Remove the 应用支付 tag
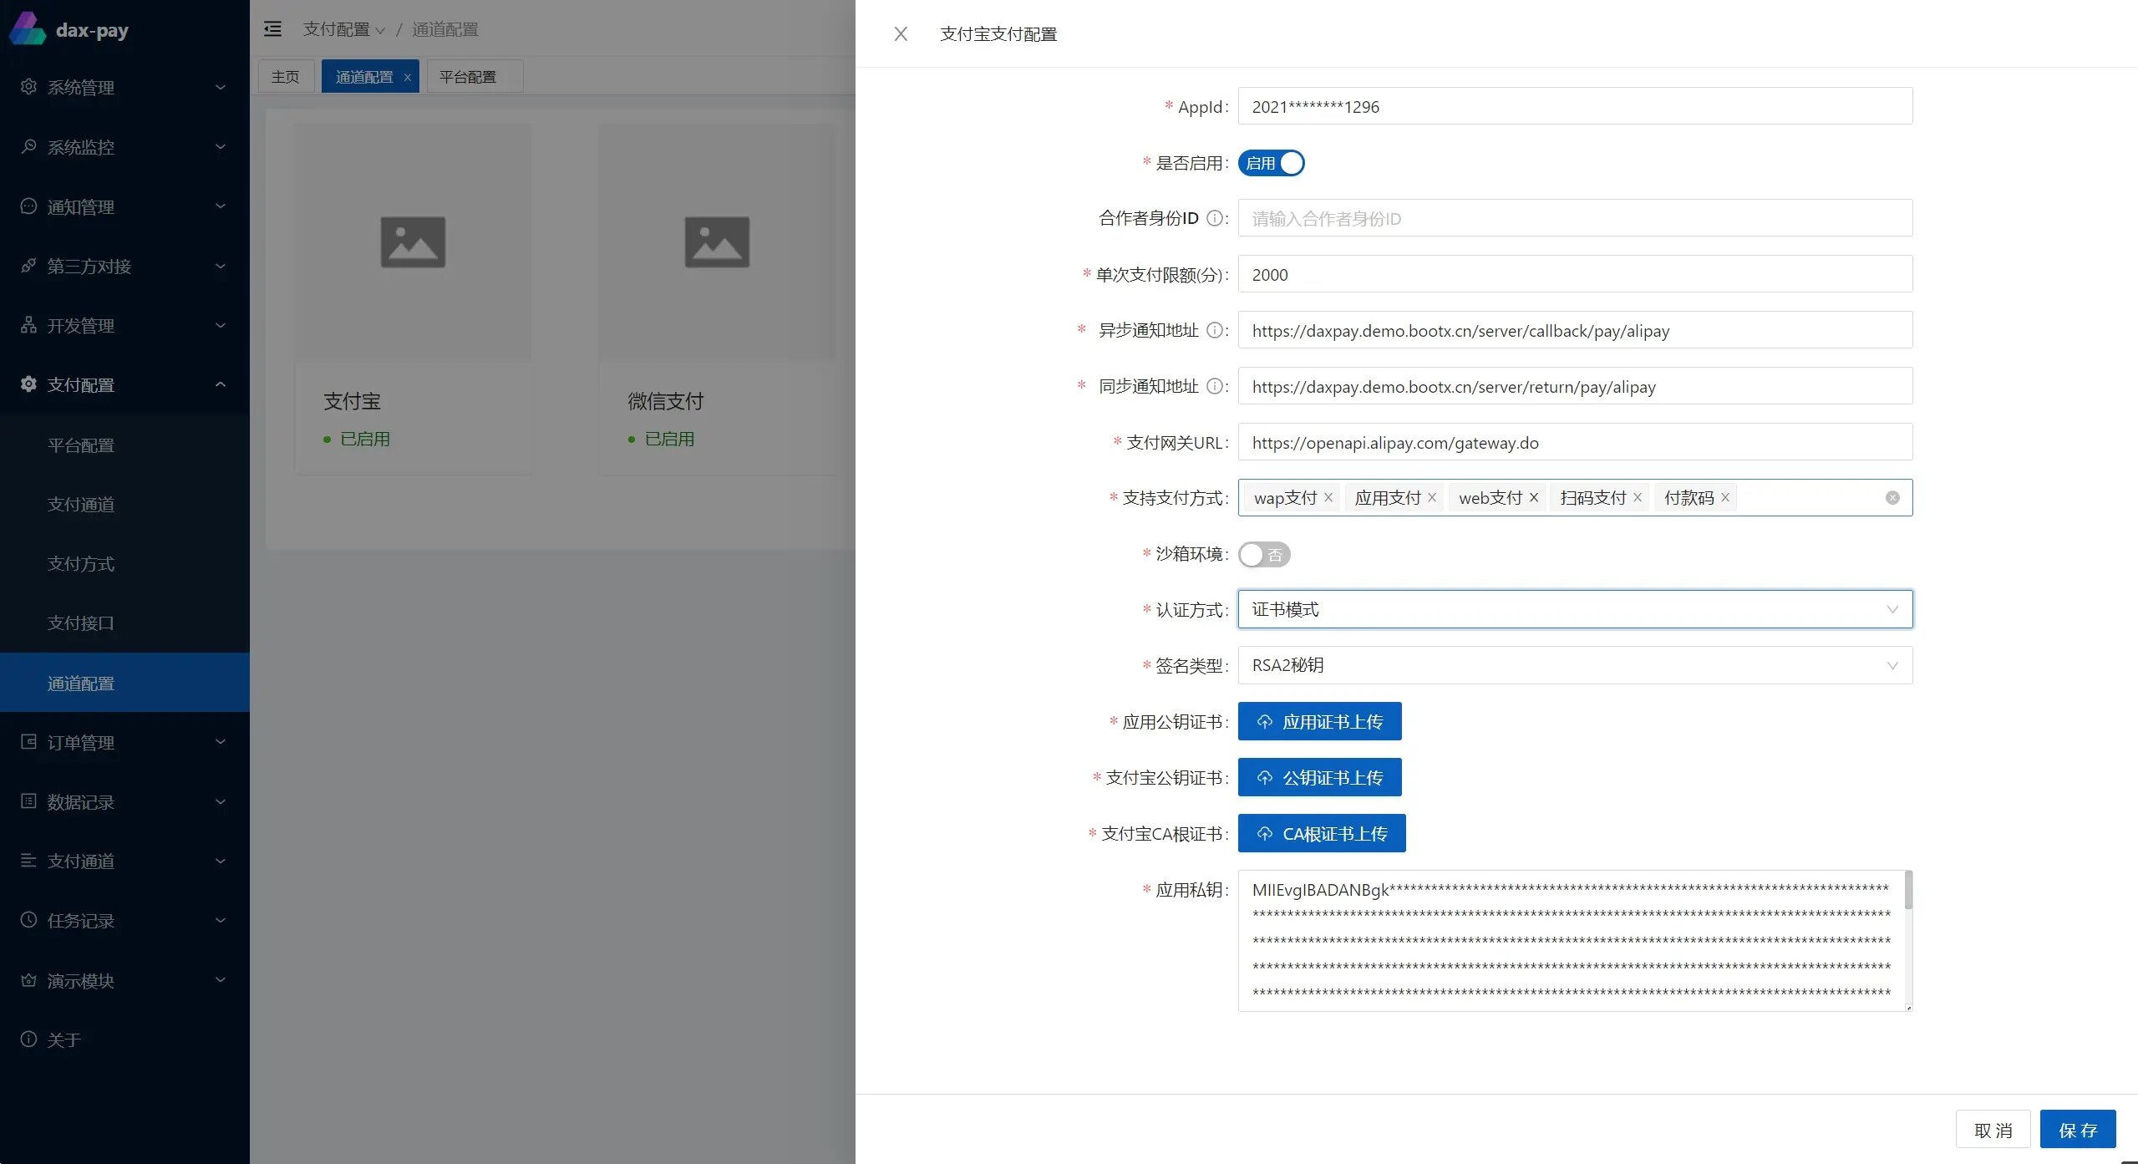The width and height of the screenshot is (2138, 1164). coord(1432,498)
